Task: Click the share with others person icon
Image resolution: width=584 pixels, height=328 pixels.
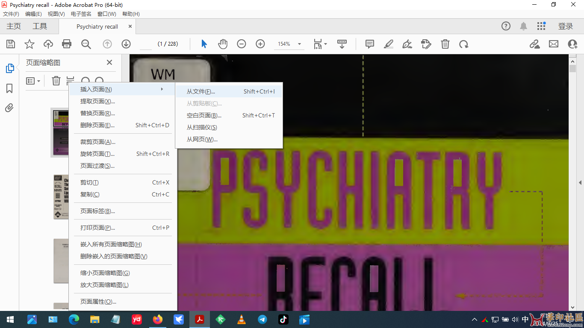Action: (x=573, y=44)
